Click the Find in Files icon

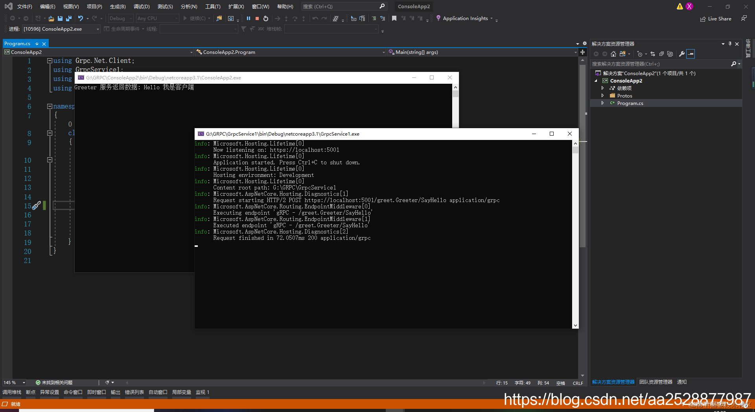tap(219, 18)
